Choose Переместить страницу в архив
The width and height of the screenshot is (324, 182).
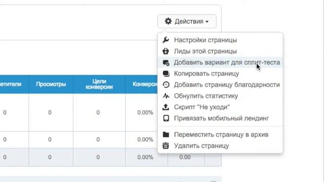click(x=220, y=134)
